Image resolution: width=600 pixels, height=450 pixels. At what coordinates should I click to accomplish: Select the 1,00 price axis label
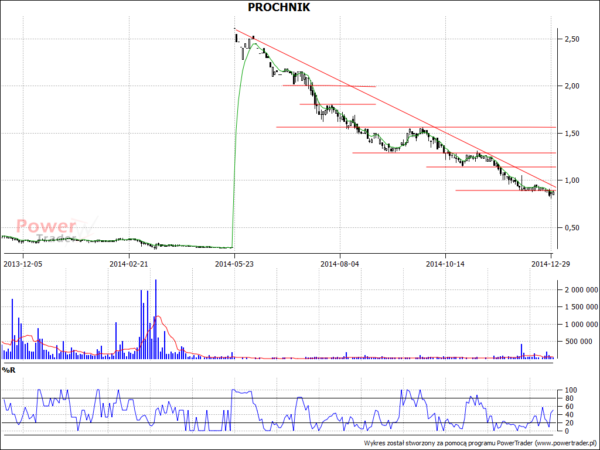tap(572, 180)
